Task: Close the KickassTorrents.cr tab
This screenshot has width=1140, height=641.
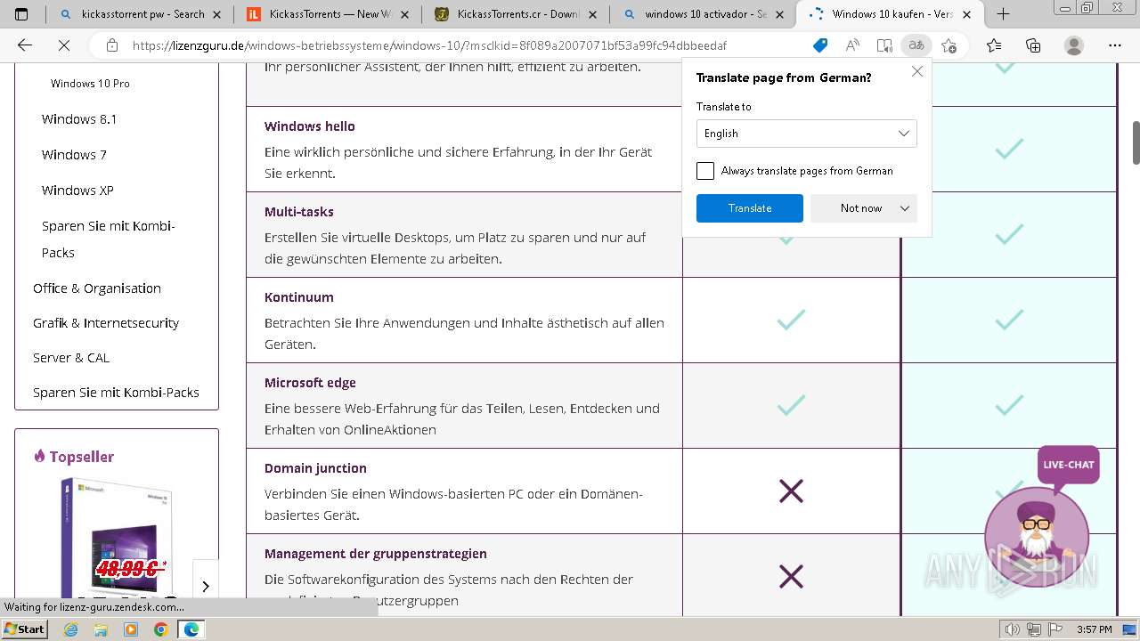Action: click(593, 14)
